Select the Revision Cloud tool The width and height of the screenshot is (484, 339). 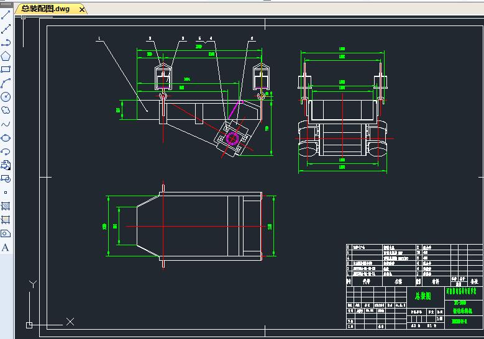click(x=6, y=110)
